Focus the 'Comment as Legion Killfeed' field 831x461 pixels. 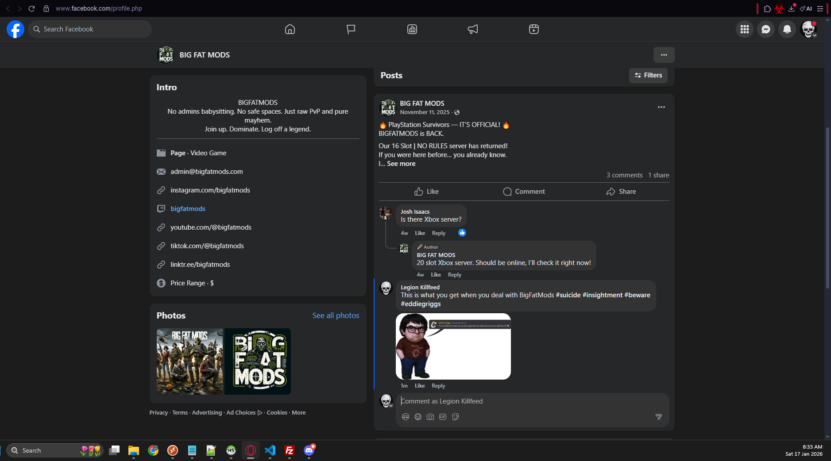coord(533,401)
